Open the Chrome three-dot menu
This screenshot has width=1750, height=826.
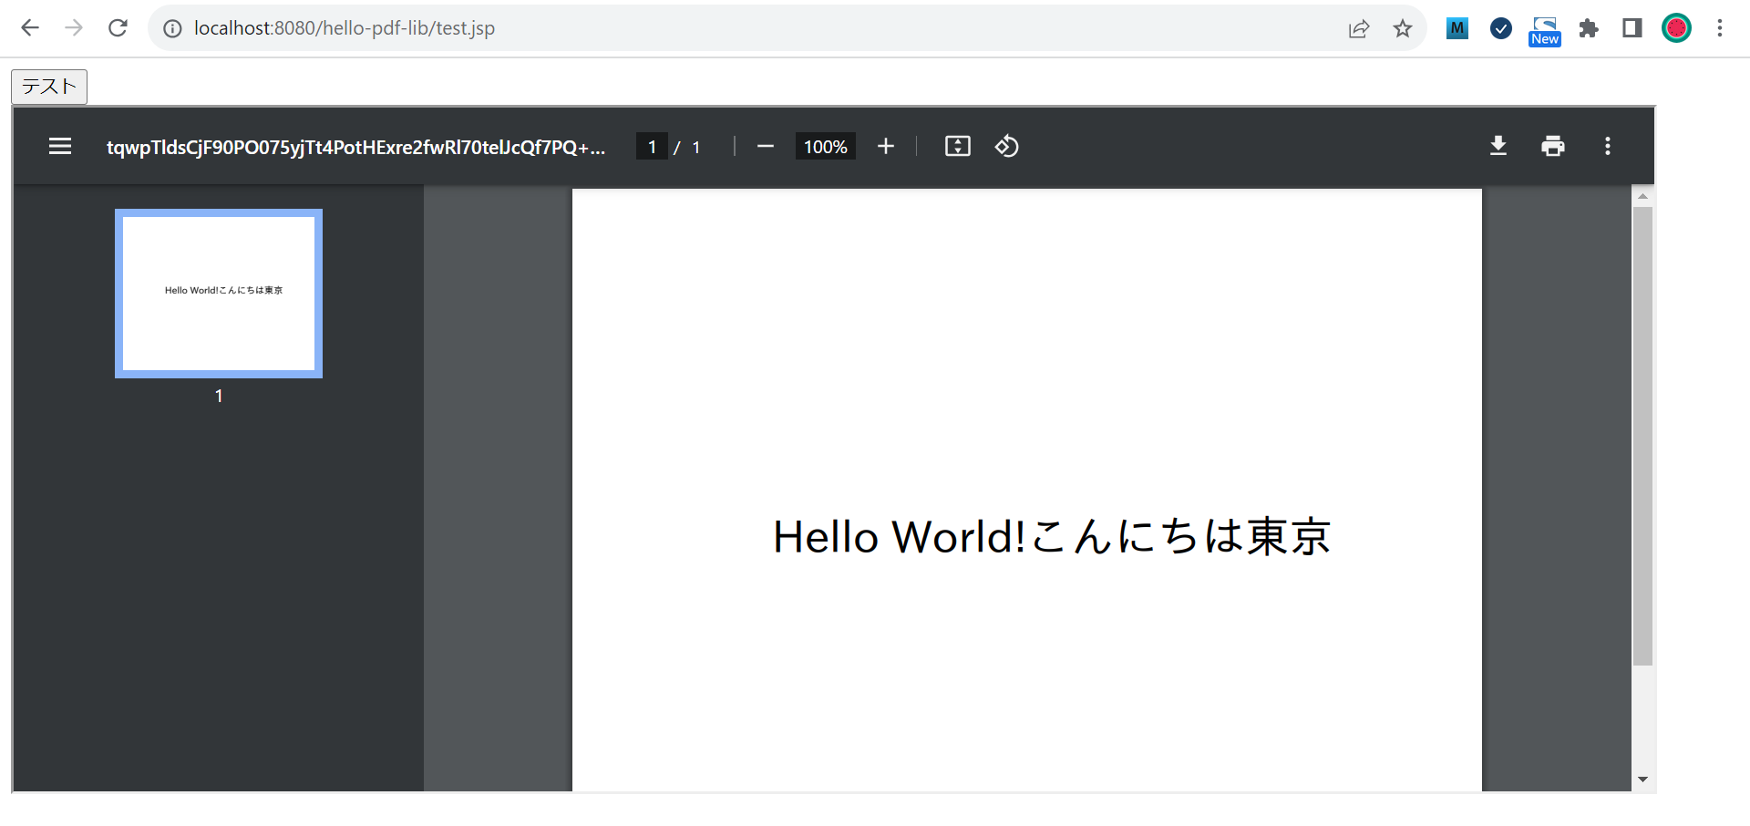pyautogui.click(x=1720, y=28)
